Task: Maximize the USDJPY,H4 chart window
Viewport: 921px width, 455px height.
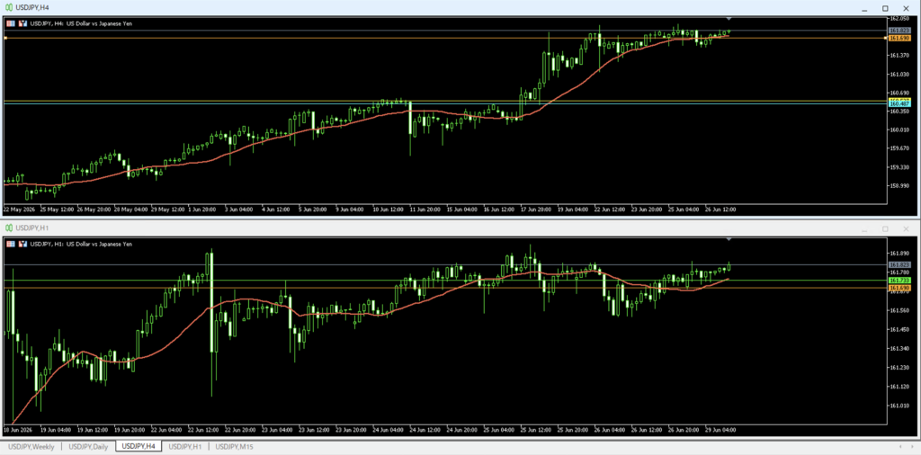Action: click(x=885, y=7)
